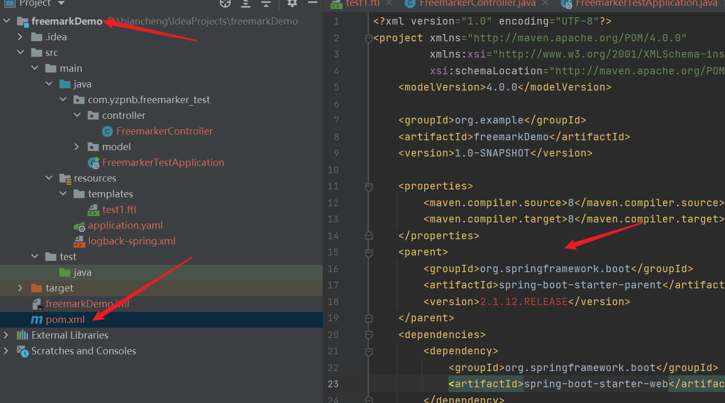725x403 pixels.
Task: Switch to the FreemarkerTestApplication.java tab
Action: [x=646, y=3]
